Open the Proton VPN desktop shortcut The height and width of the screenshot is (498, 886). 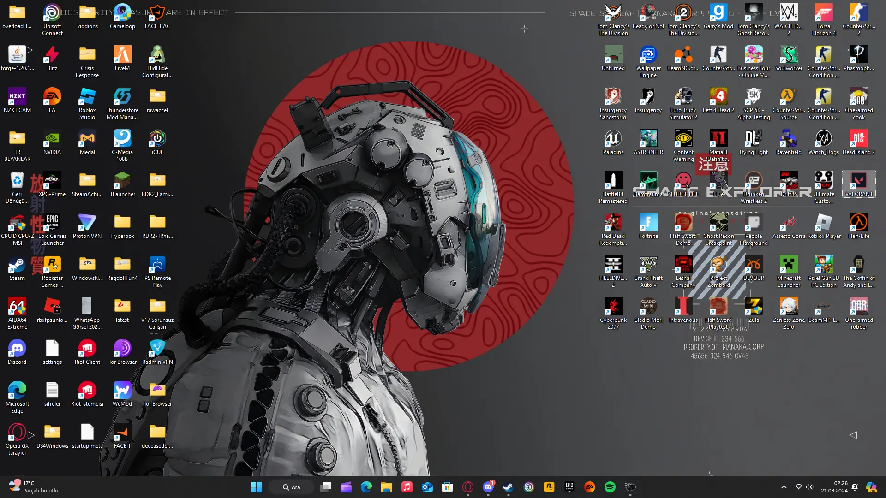point(87,226)
